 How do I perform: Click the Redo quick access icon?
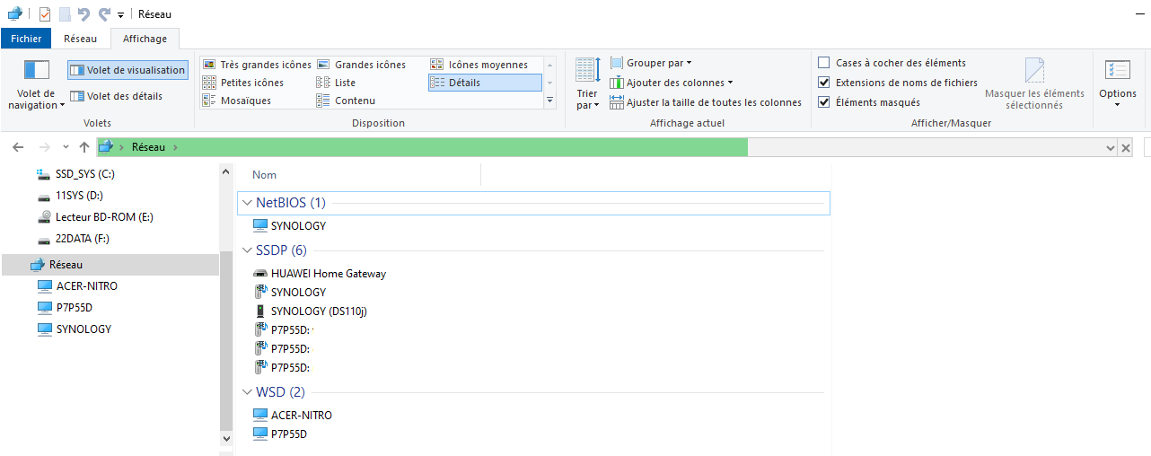click(x=104, y=14)
